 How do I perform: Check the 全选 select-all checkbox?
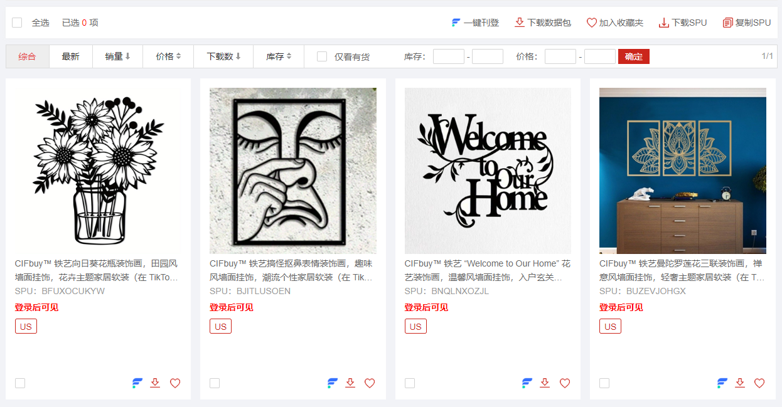click(17, 23)
